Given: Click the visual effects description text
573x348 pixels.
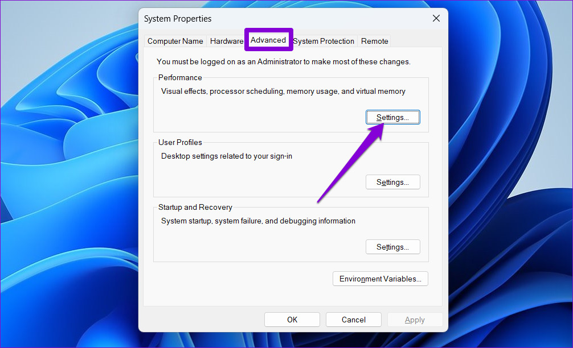Looking at the screenshot, I should pyautogui.click(x=283, y=91).
